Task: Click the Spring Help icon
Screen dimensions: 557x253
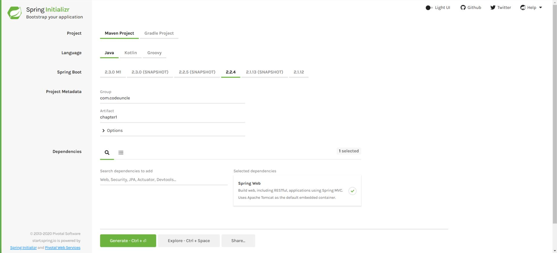Action: (523, 8)
